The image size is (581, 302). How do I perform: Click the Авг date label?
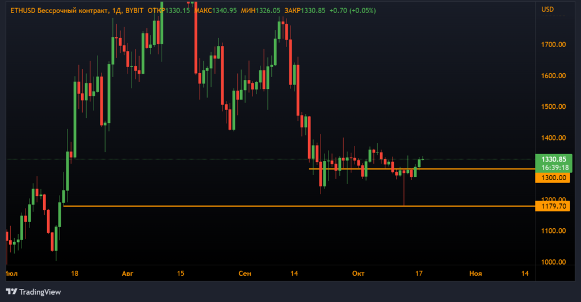pyautogui.click(x=128, y=274)
